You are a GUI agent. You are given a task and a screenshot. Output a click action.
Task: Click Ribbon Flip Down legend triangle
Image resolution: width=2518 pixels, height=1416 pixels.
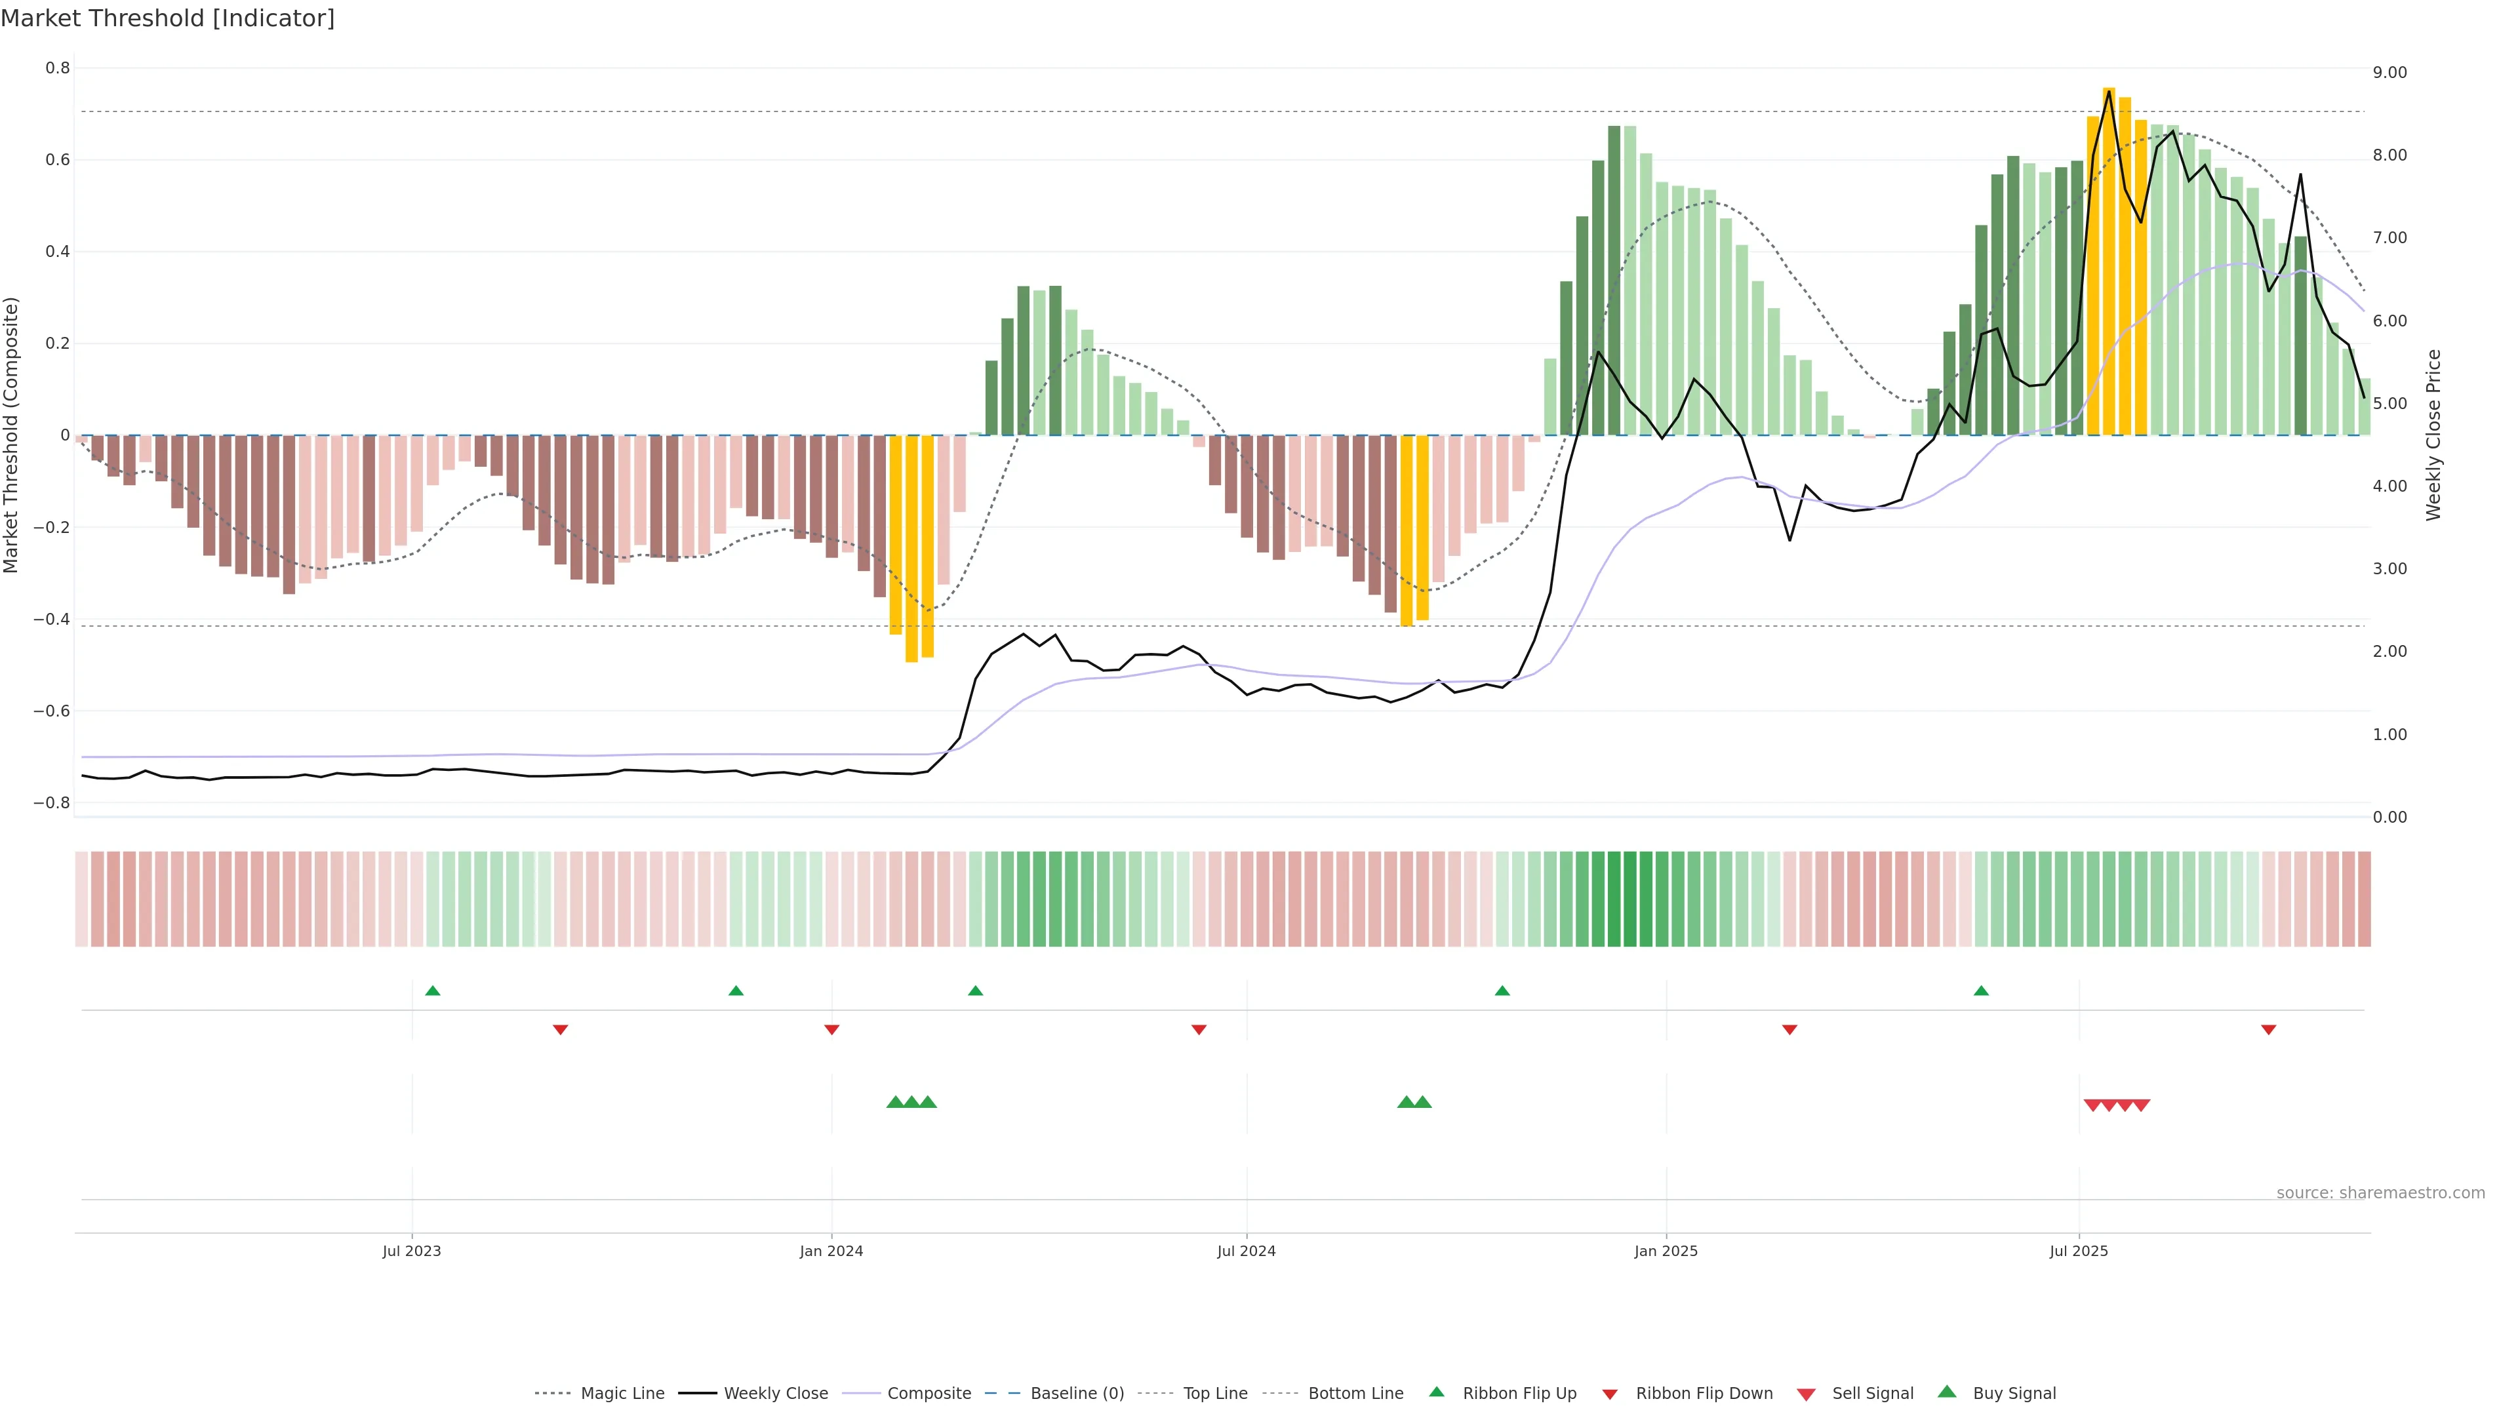pos(1610,1394)
